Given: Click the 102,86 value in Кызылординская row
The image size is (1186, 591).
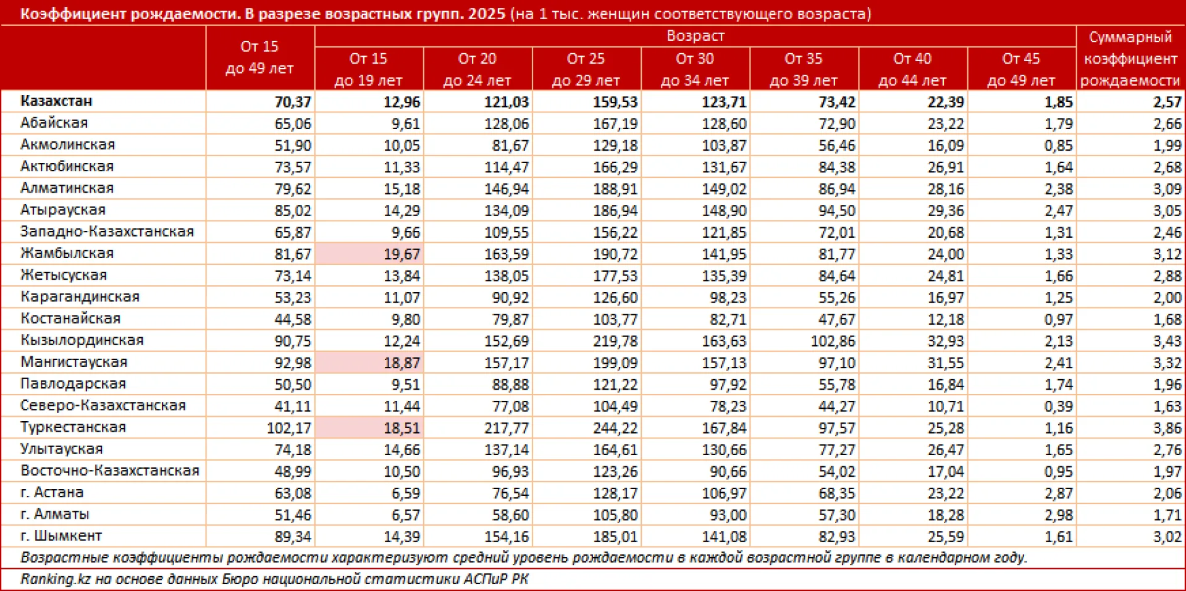Looking at the screenshot, I should 832,341.
